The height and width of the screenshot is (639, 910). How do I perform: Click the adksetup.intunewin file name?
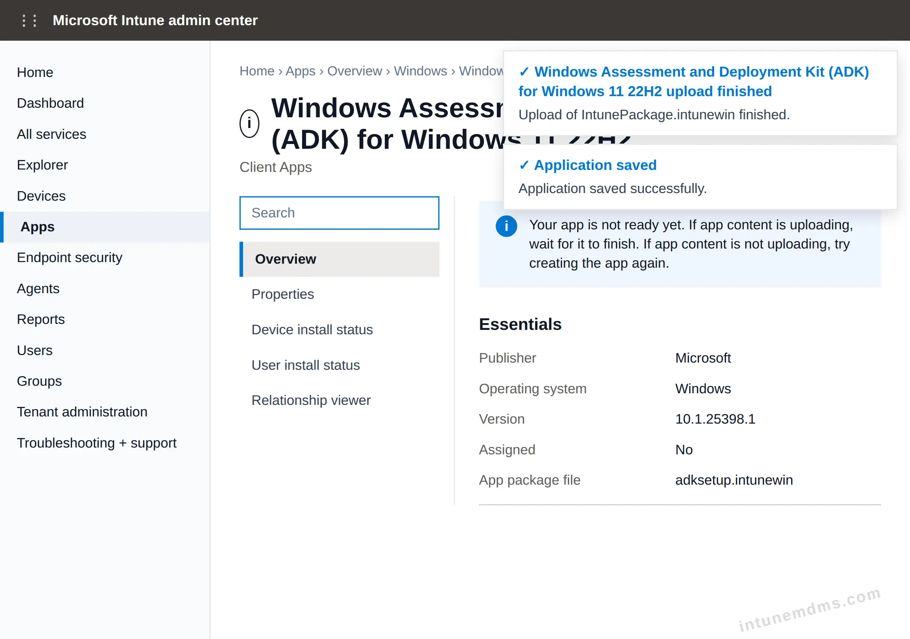[x=734, y=480]
